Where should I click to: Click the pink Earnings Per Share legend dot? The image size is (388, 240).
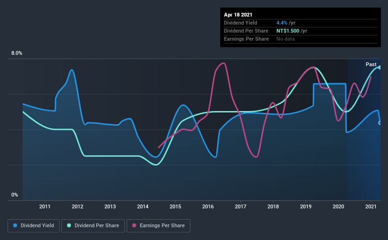point(134,225)
